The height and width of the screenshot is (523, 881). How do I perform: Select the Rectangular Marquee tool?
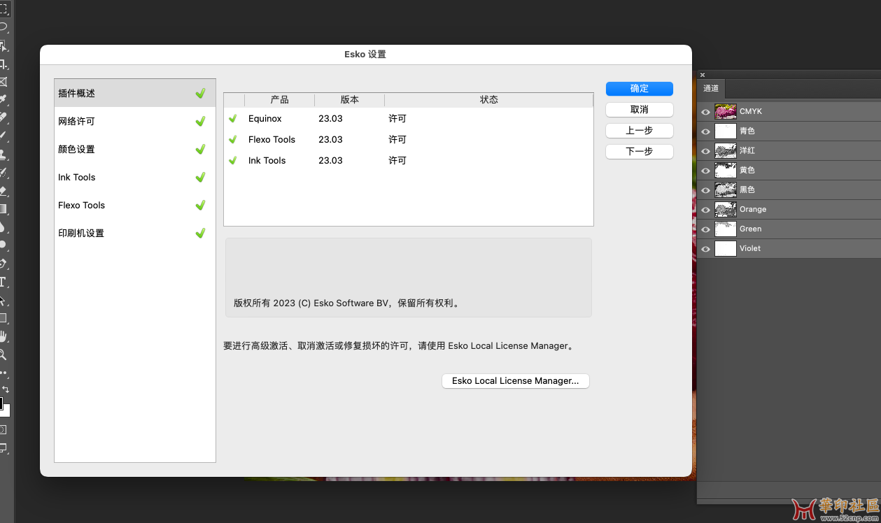click(3, 9)
